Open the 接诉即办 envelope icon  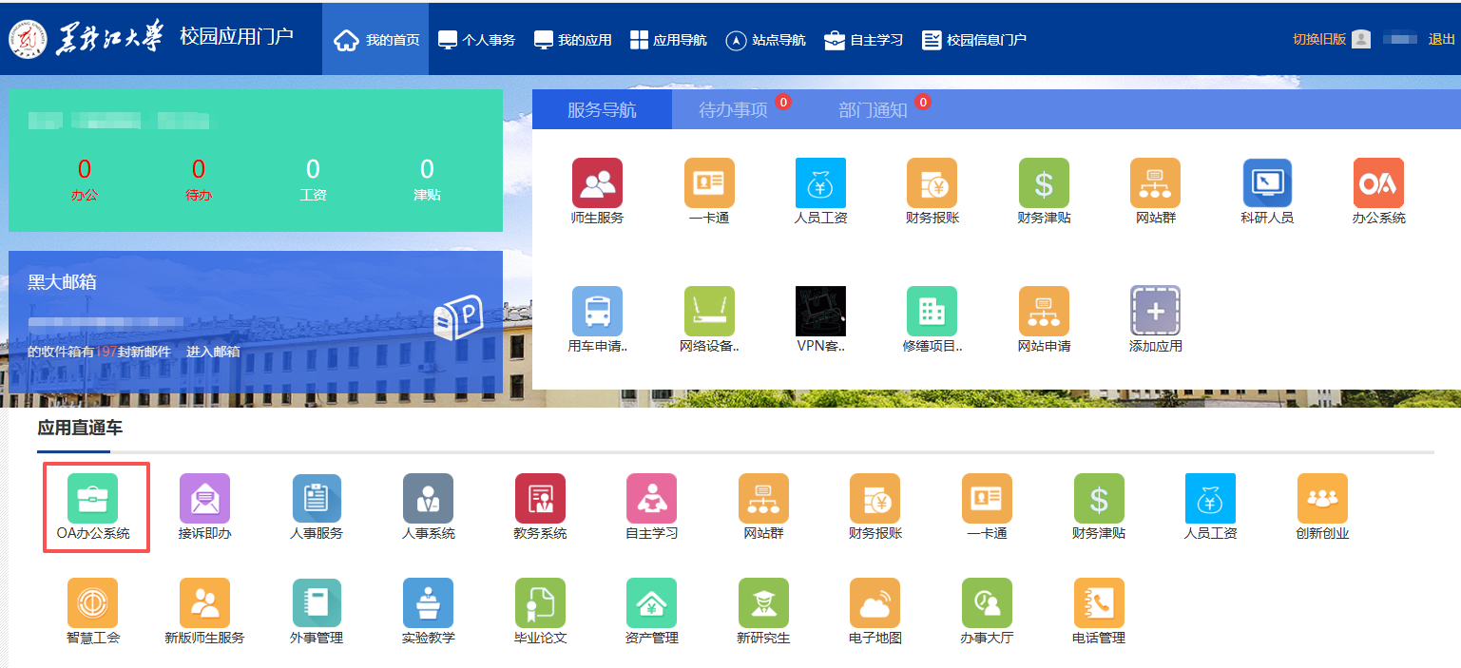(x=204, y=499)
